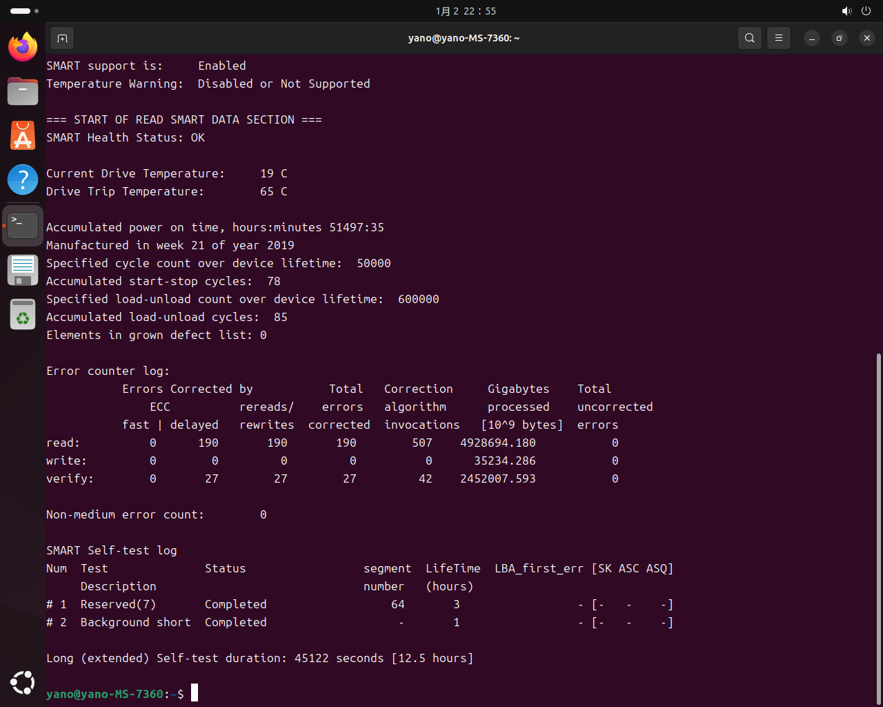Open the Files manager in dock
This screenshot has height=707, width=883.
[x=23, y=91]
